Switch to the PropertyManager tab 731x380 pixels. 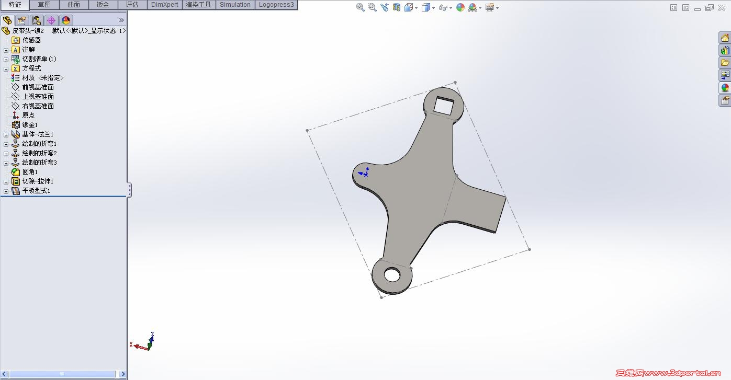tap(22, 20)
